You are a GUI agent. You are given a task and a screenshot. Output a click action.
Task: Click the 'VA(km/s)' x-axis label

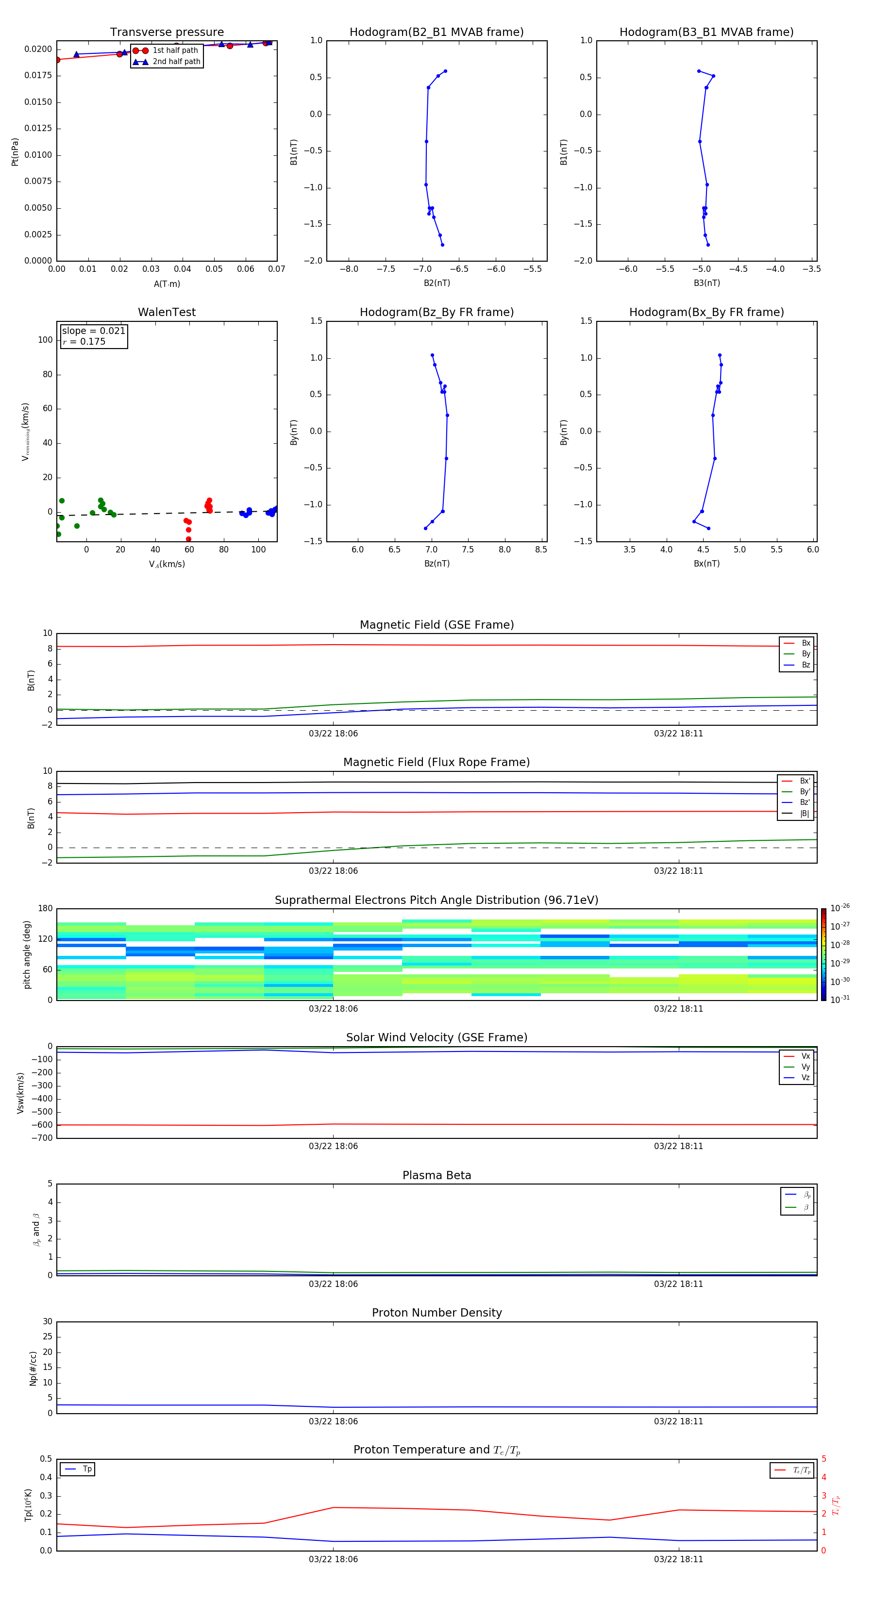click(x=167, y=565)
